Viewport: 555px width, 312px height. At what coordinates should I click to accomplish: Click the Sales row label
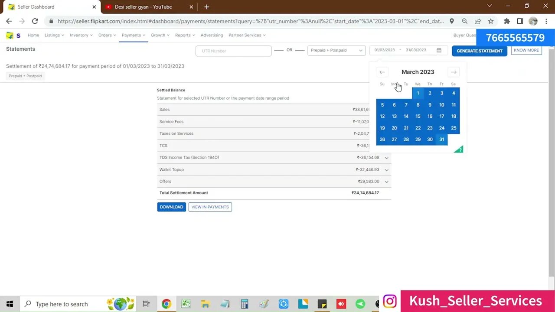[x=164, y=110]
